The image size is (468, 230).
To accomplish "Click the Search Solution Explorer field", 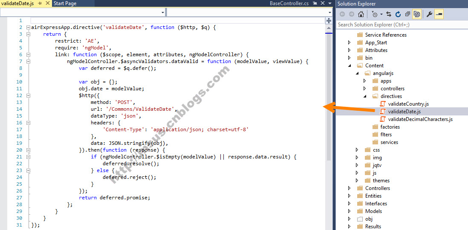I will point(402,24).
